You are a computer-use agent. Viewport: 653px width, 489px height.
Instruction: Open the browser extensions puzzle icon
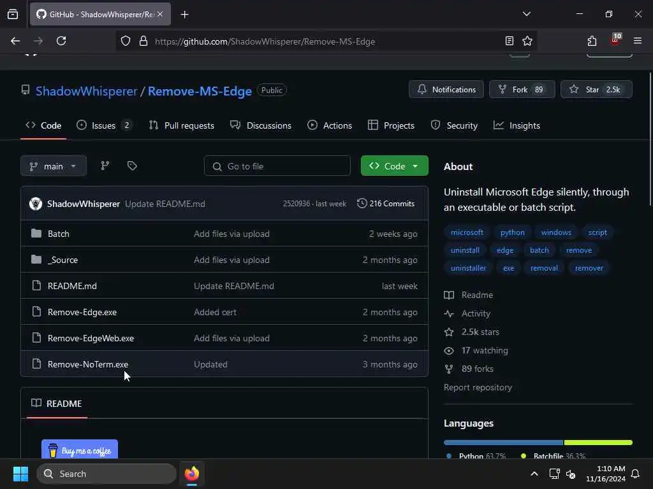click(x=592, y=41)
